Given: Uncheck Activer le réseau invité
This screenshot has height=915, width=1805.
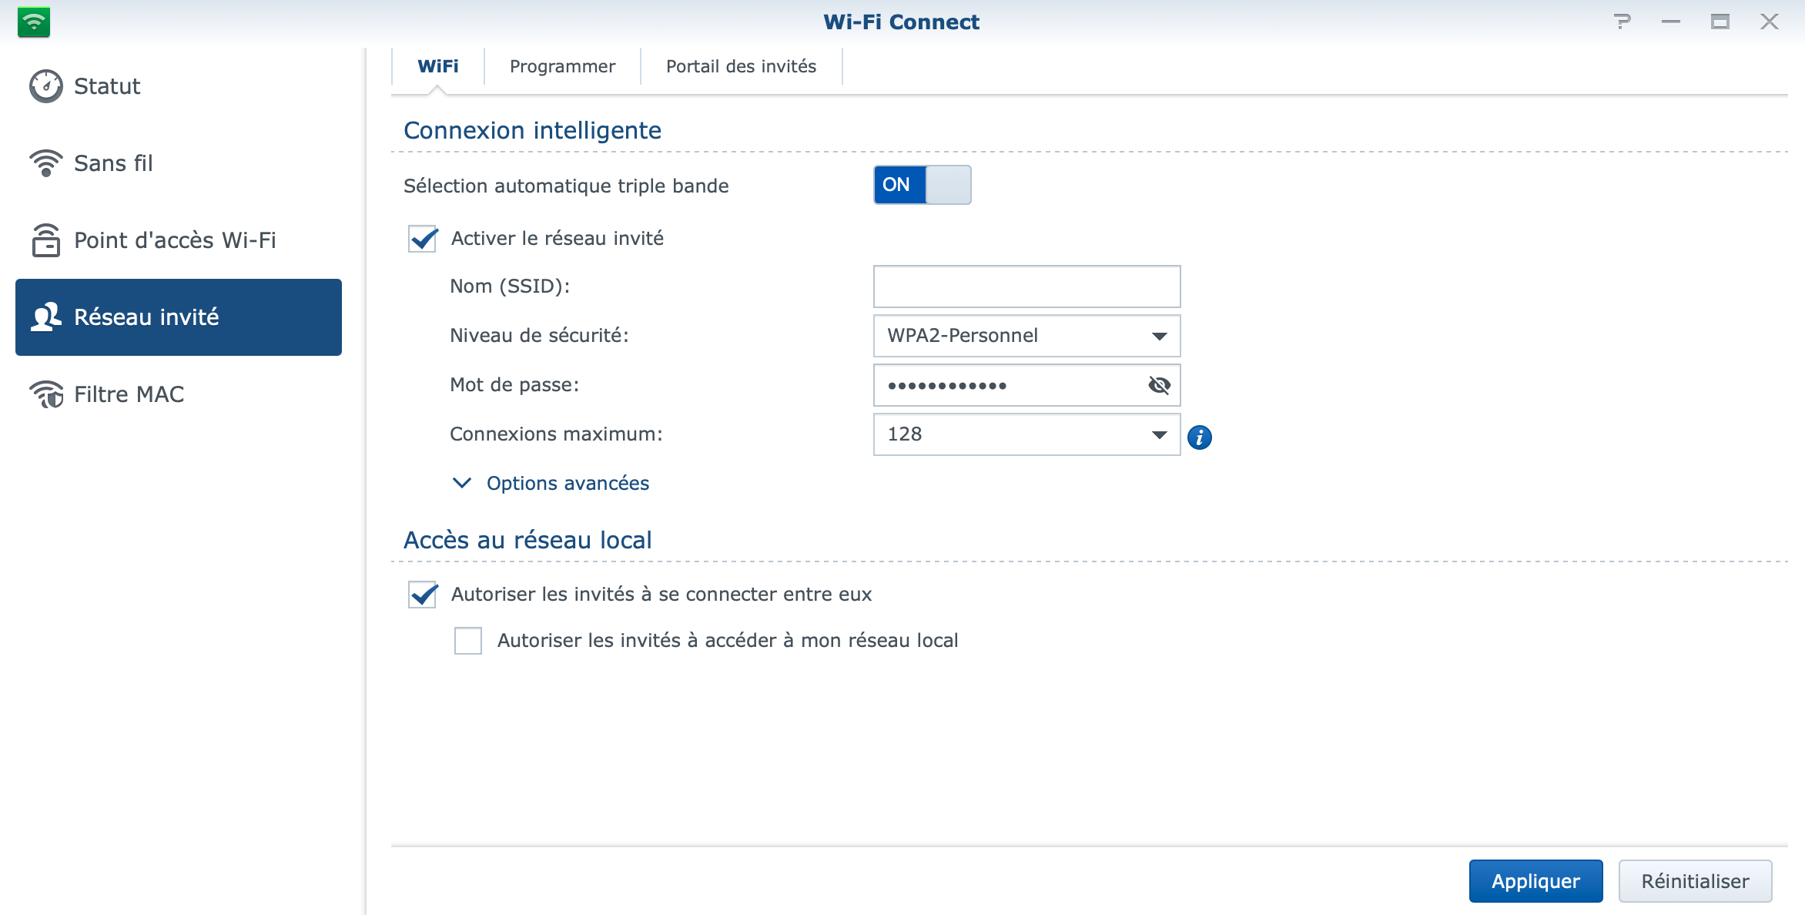Looking at the screenshot, I should pos(423,239).
